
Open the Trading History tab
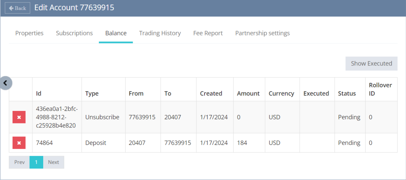click(160, 33)
